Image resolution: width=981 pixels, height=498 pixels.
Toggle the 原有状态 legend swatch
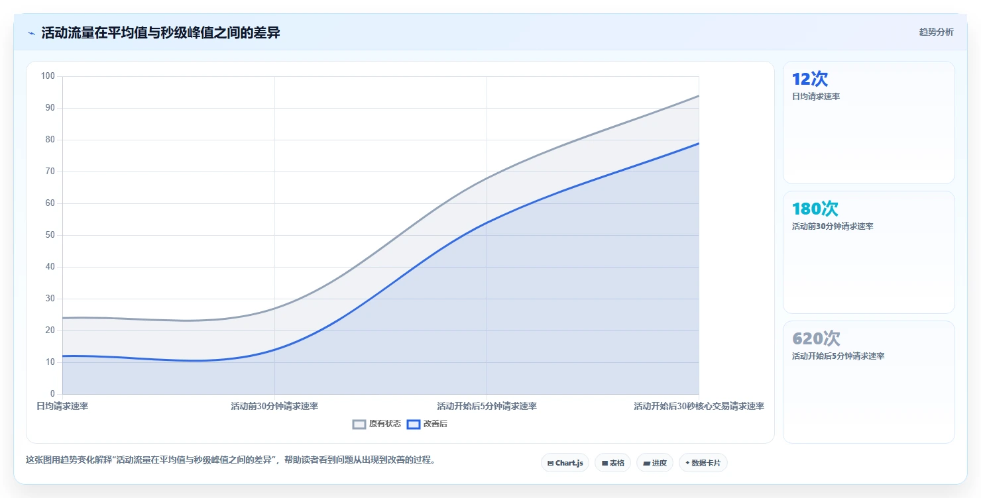coord(359,424)
